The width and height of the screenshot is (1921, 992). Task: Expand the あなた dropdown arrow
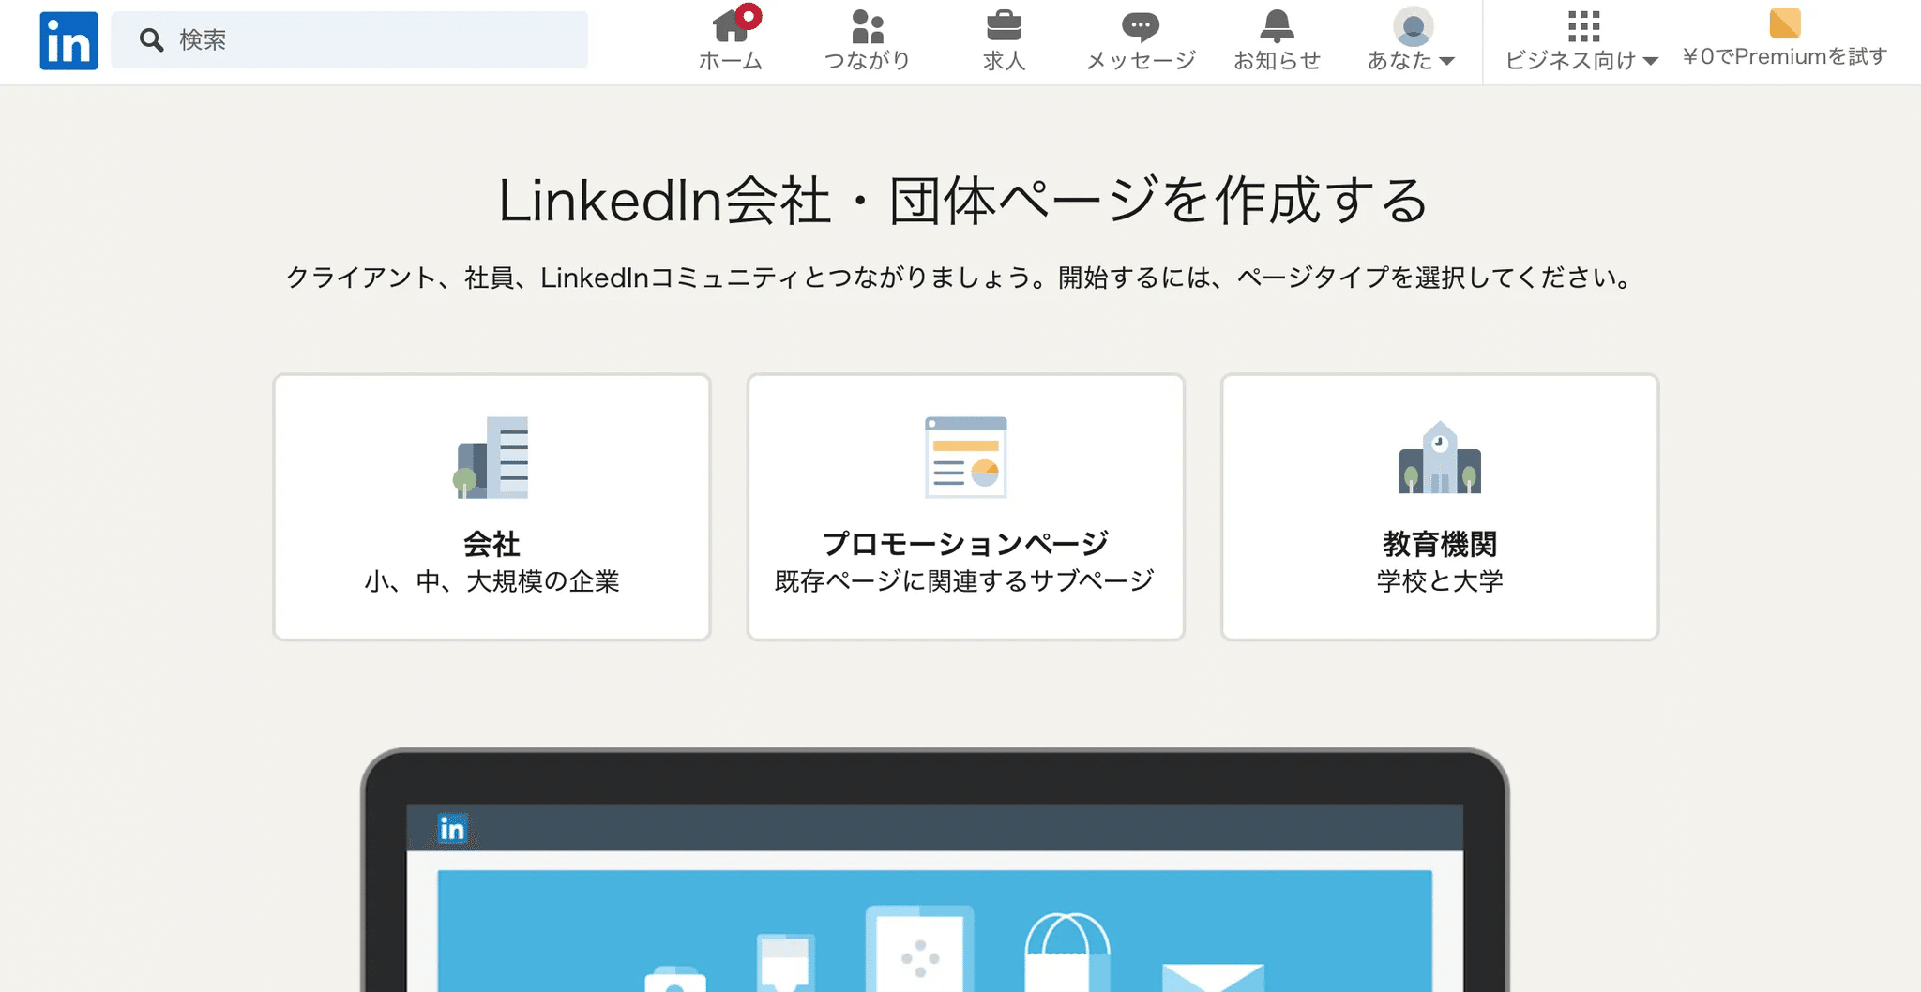(1446, 61)
